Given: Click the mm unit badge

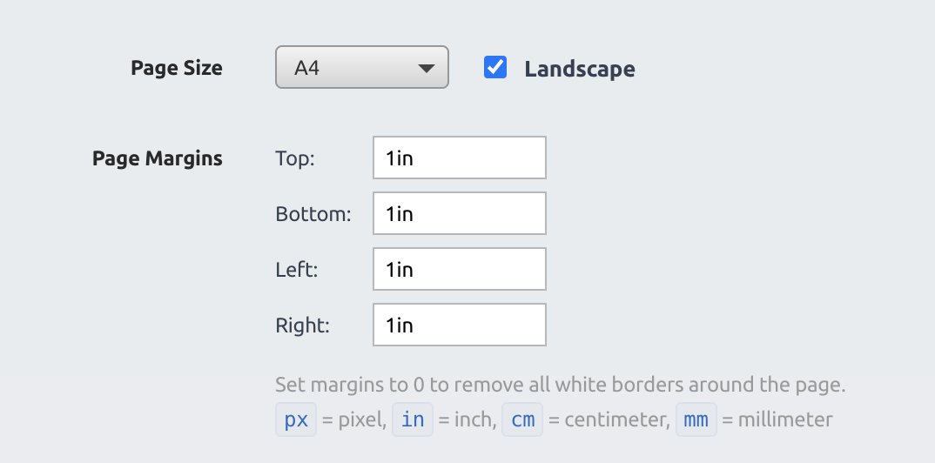Looking at the screenshot, I should [x=696, y=419].
